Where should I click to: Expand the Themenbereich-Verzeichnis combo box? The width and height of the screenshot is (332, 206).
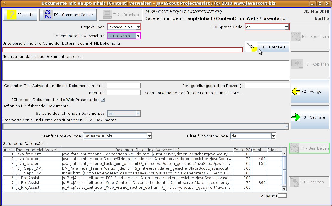pyautogui.click(x=138, y=36)
